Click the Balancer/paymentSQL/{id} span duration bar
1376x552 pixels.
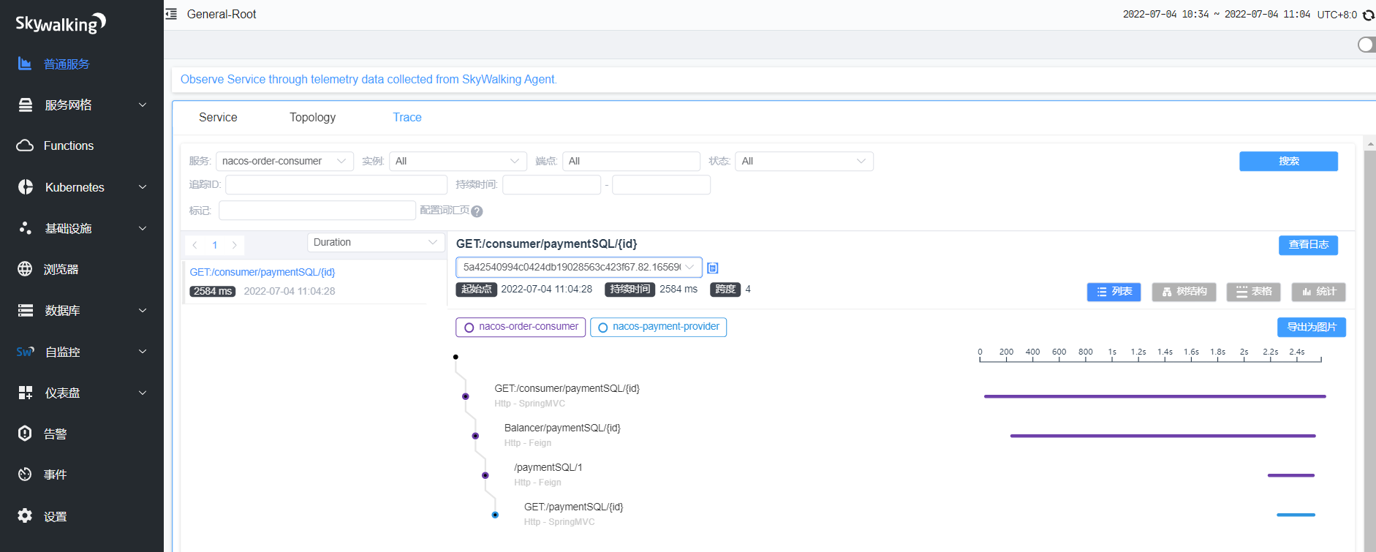point(1163,436)
